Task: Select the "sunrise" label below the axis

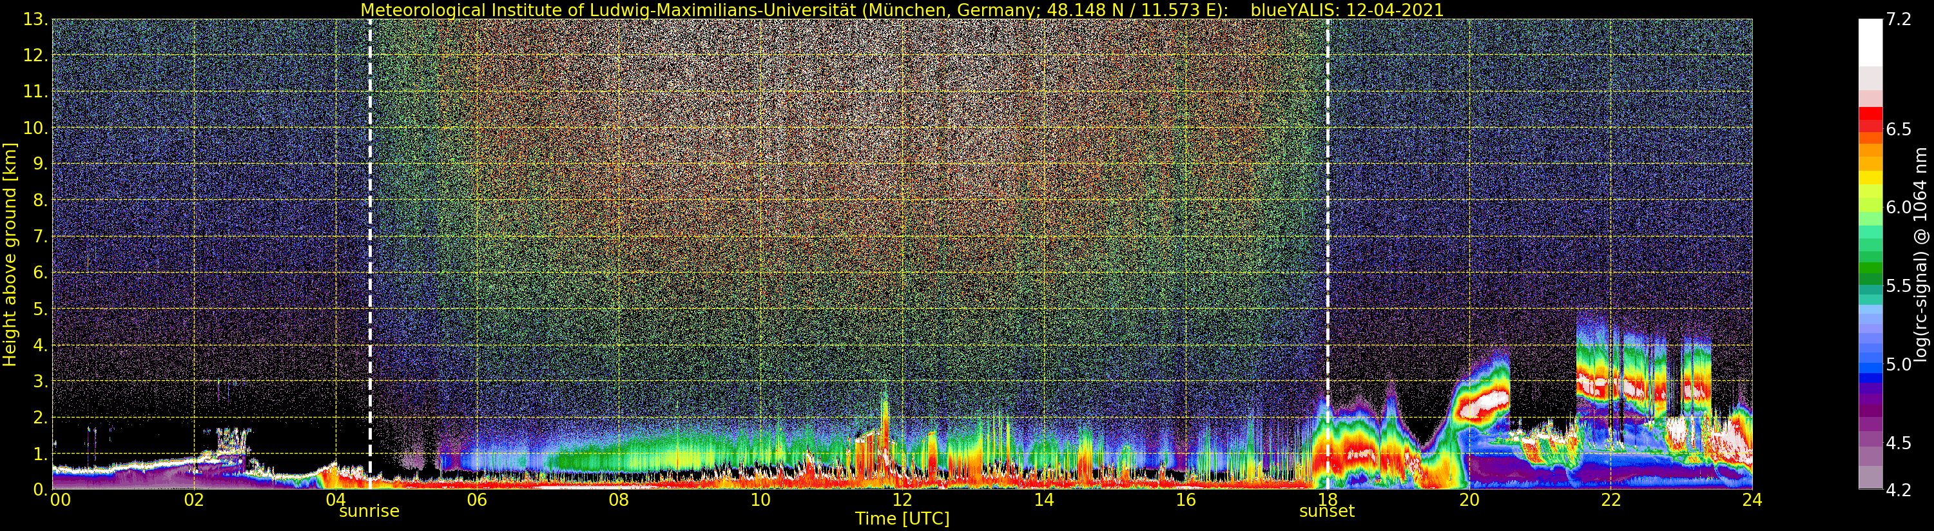Action: [369, 512]
